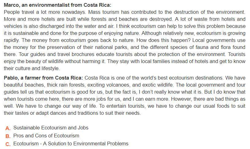The image size is (250, 149).
Task: Select answer letter C
Action: coord(8,144)
